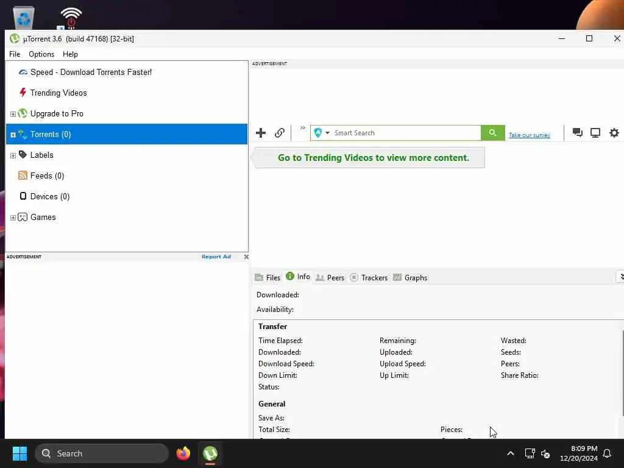Click the Games controller icon

pos(23,217)
